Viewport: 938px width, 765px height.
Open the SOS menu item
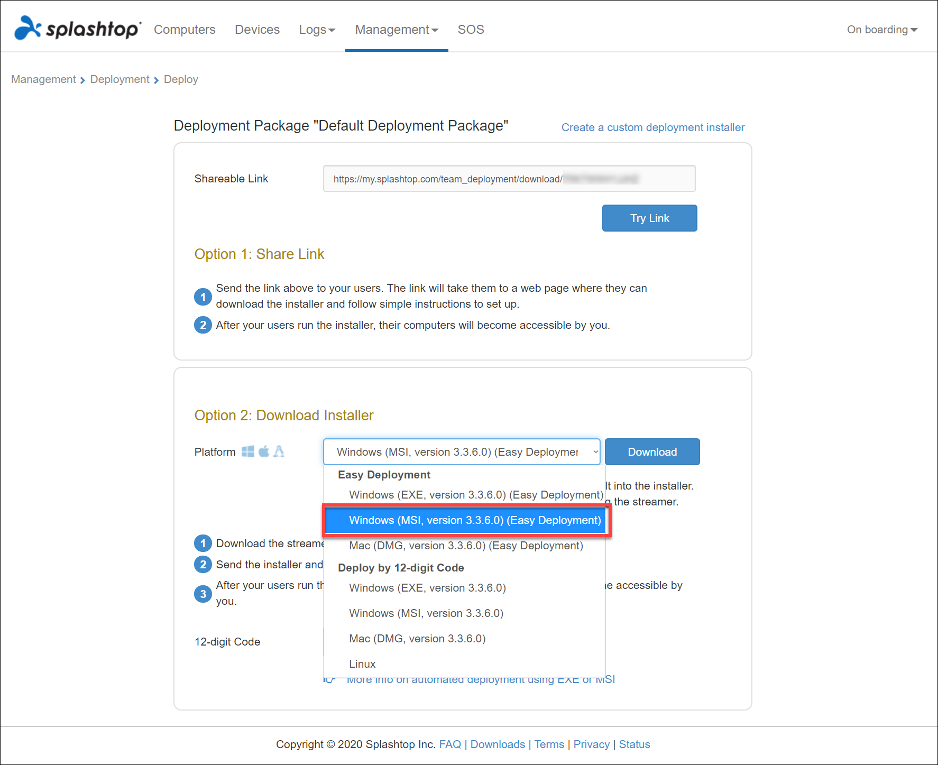coord(471,30)
